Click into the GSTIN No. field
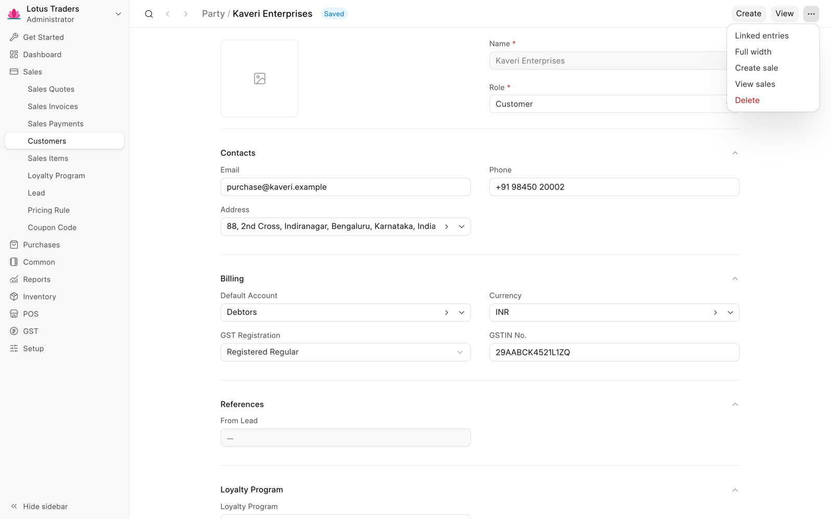The height and width of the screenshot is (519, 831). click(614, 352)
